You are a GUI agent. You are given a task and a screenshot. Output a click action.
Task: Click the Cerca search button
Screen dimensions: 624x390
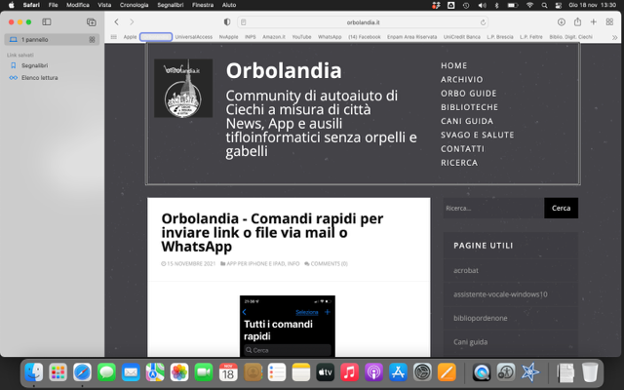(562, 208)
